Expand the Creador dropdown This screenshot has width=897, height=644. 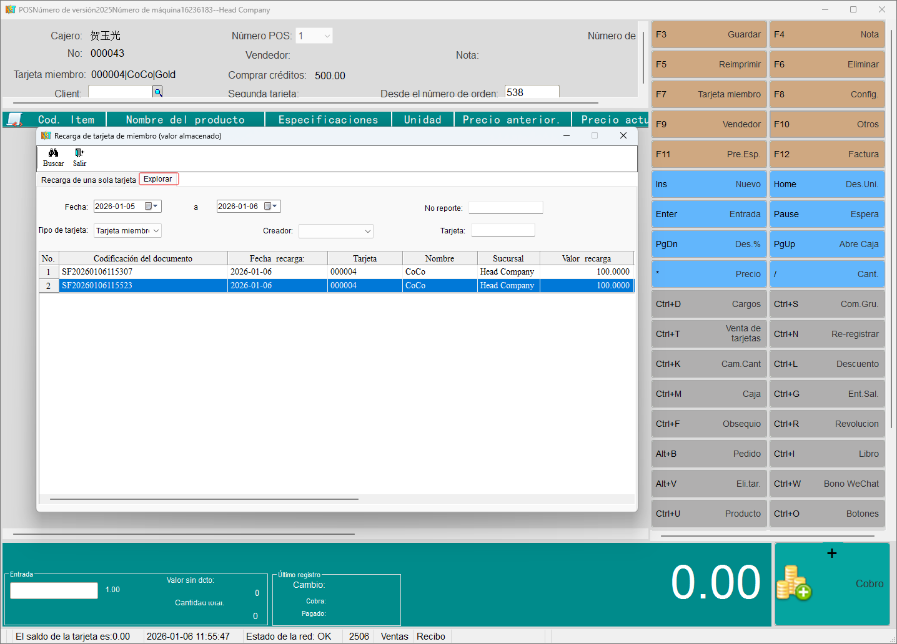(367, 232)
